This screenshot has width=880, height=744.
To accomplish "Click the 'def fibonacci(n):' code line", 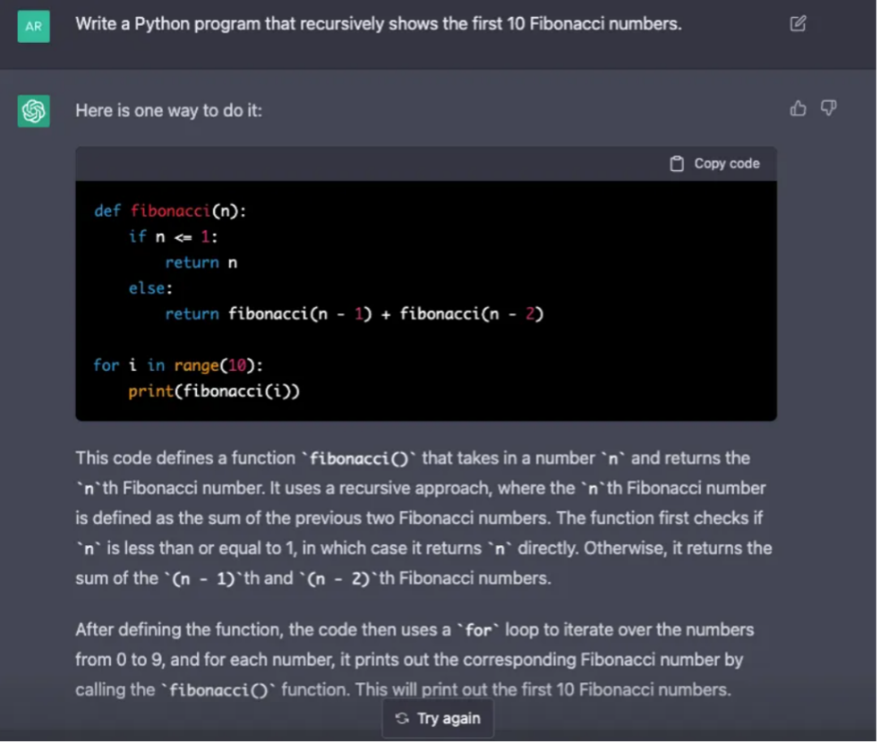I will pyautogui.click(x=171, y=211).
